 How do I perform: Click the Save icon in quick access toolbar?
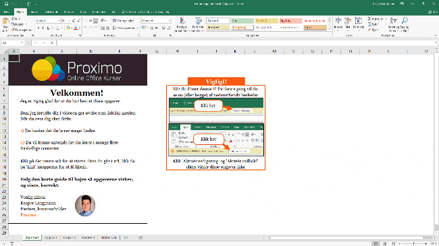coord(6,4)
